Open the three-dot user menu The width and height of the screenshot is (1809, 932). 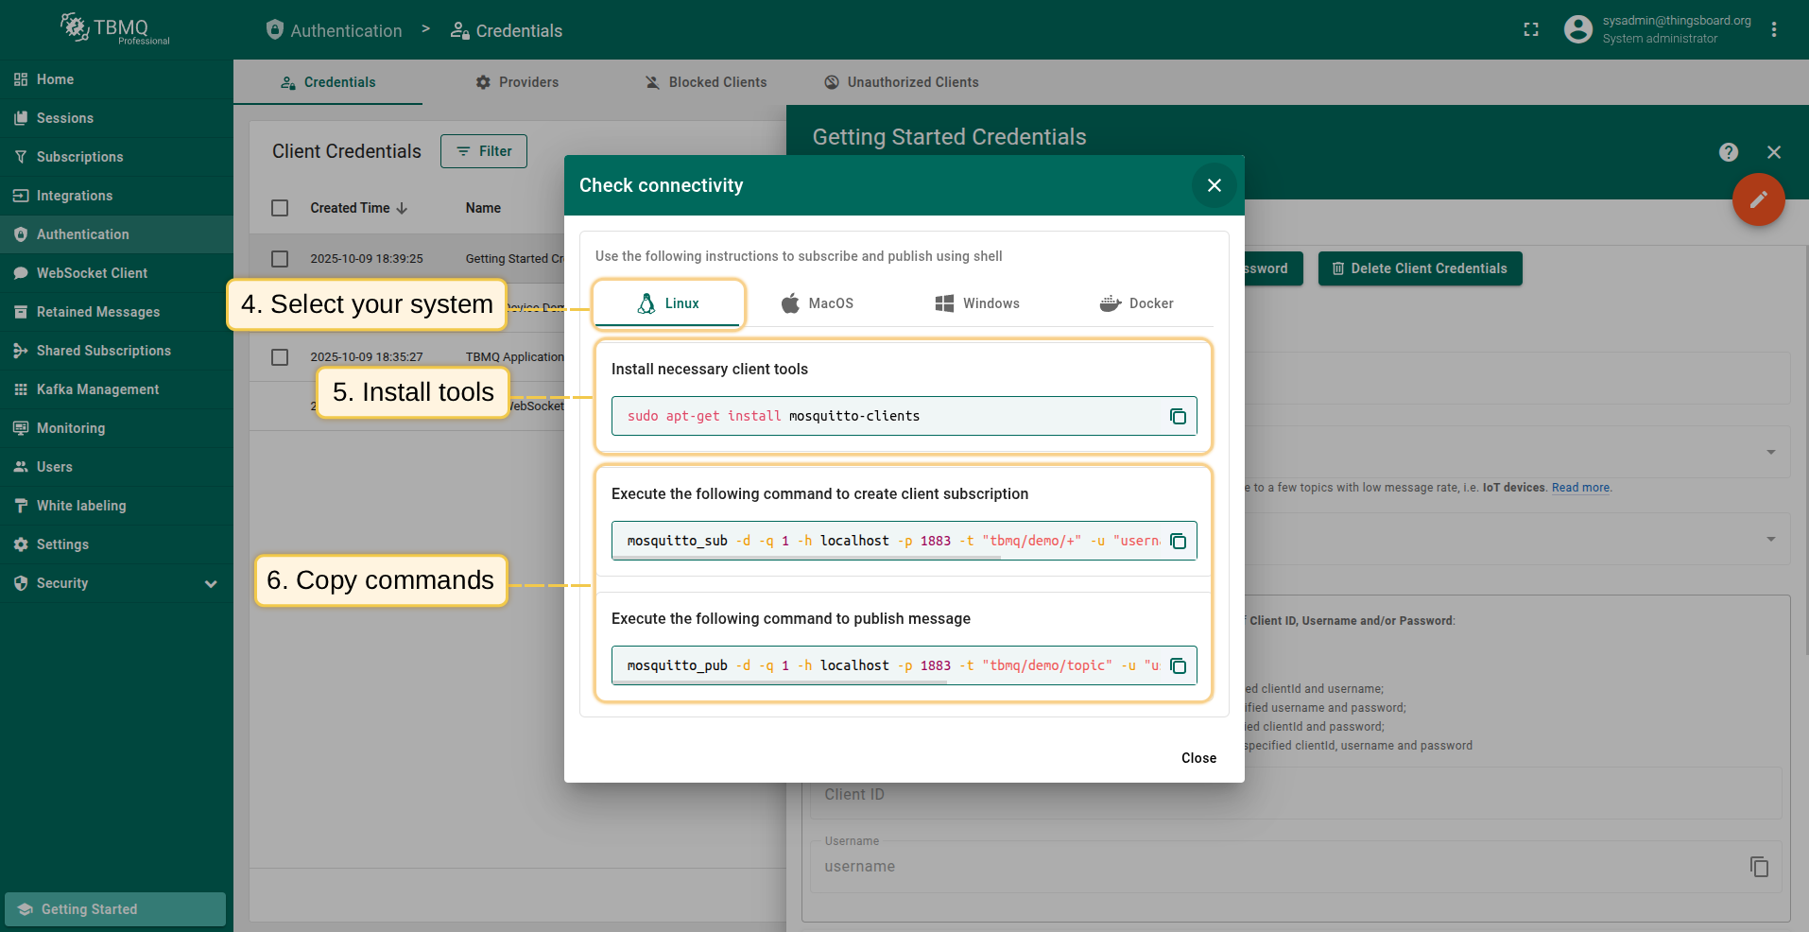pyautogui.click(x=1773, y=30)
